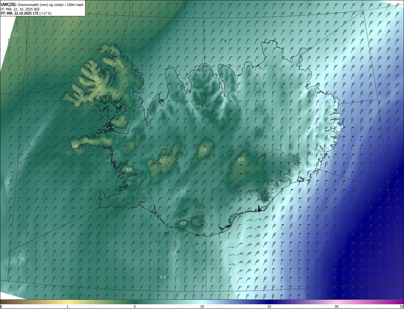This screenshot has width=404, height=309.
Task: Click the 3.7 value on Langjökull glacier
Action: coord(162,161)
